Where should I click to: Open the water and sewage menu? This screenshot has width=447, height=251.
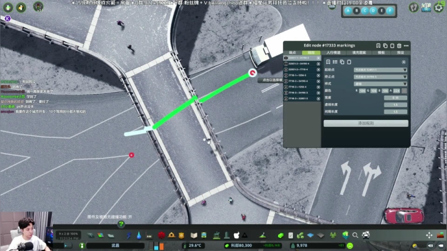pos(139,235)
